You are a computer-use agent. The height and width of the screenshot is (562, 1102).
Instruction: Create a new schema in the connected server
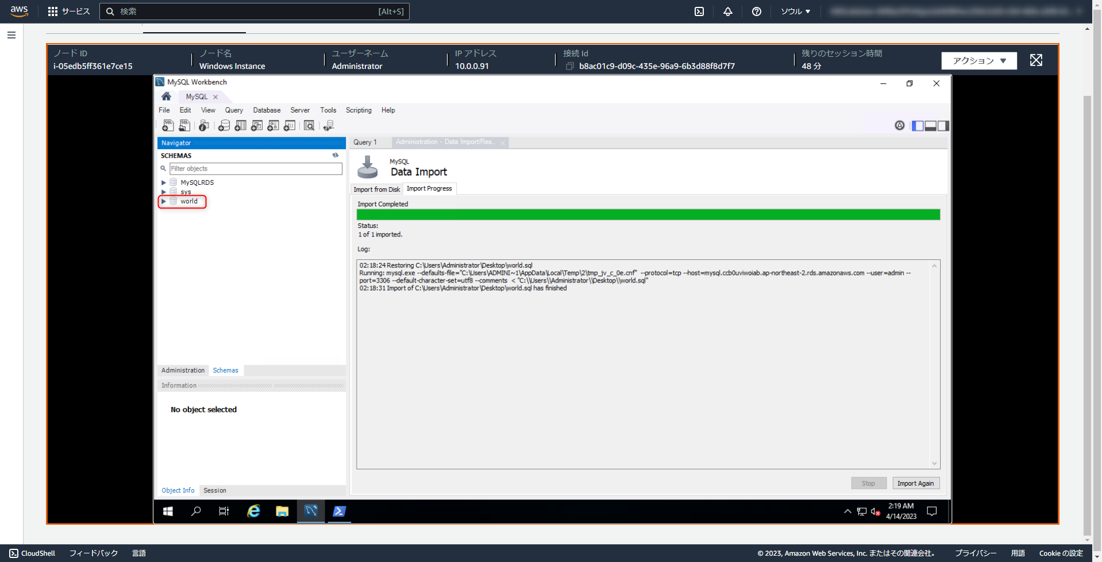224,125
